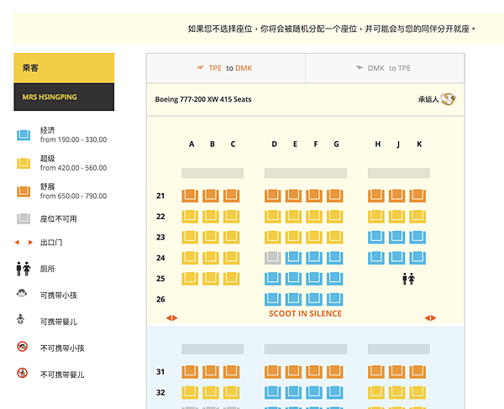Pick economy seat 23H

376,237
